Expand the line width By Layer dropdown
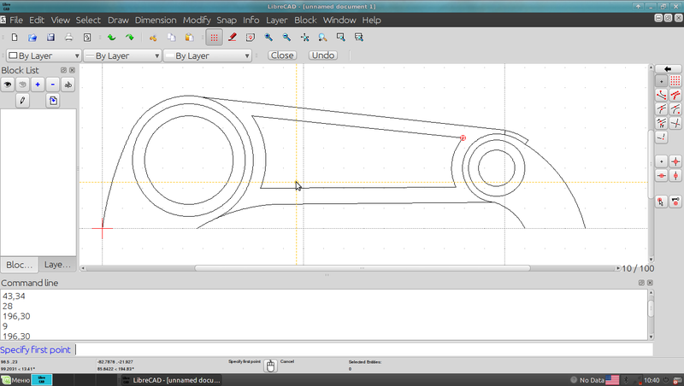Screen dimensions: 684x386 121,56
